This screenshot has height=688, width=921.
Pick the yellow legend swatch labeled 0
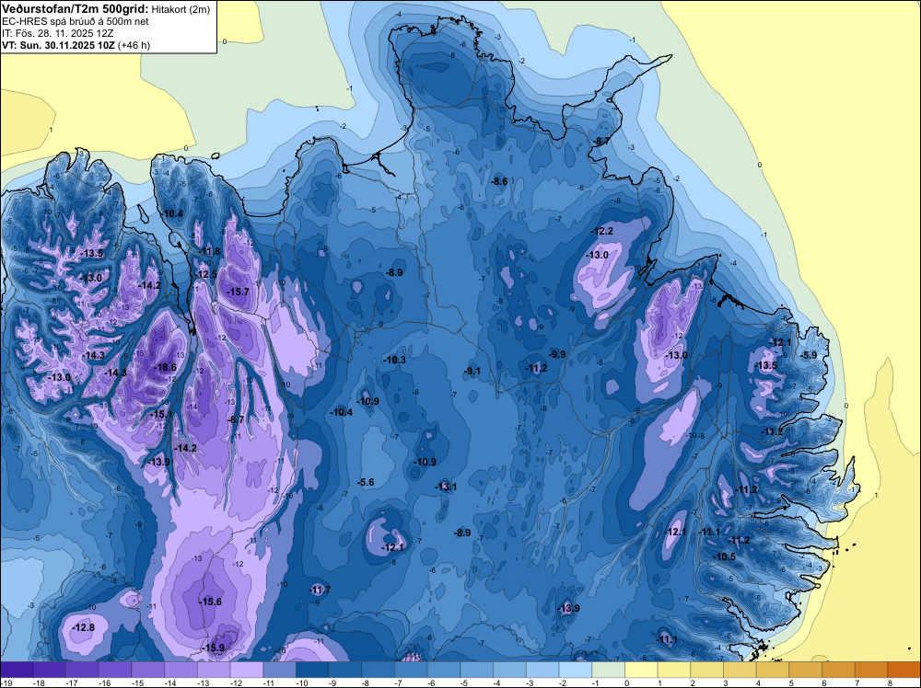click(641, 670)
